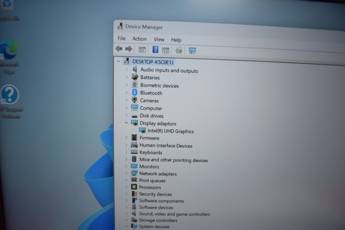The image size is (345, 230).
Task: Expand the Network adapters category
Action: 126,173
